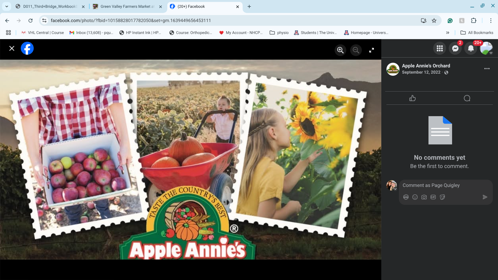Install app icon in address bar

tap(424, 20)
